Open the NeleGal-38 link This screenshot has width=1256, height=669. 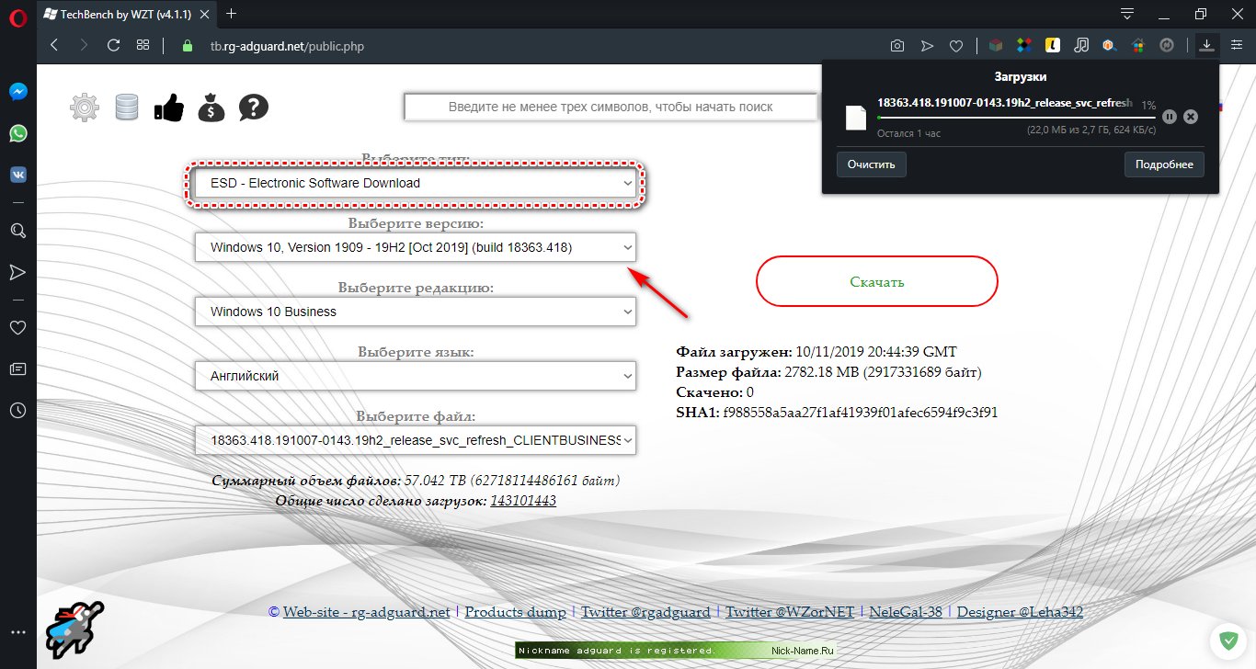pyautogui.click(x=906, y=612)
